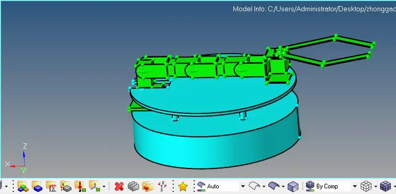
Task: Click the Renumber 1-2-3 icon
Action: [162, 186]
